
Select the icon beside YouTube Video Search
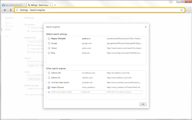click(49, 82)
